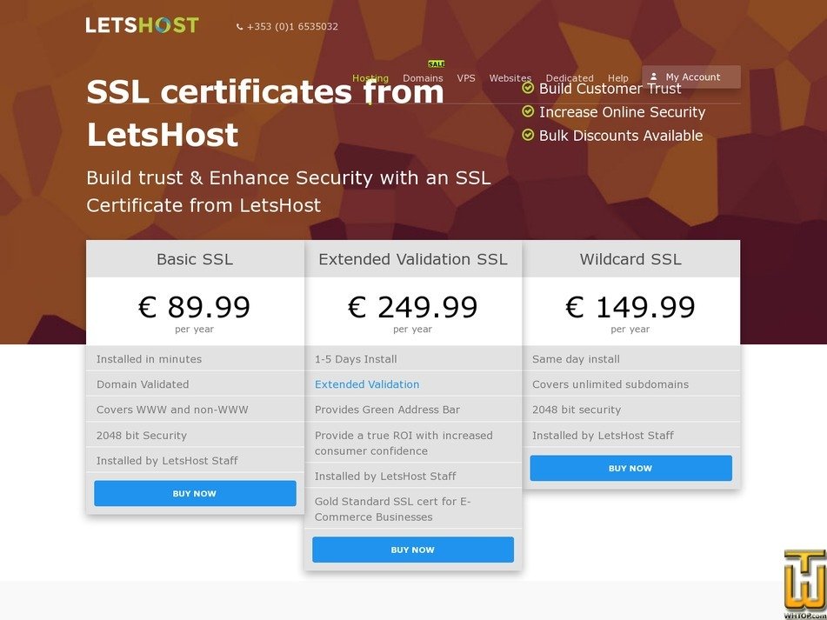Open the Dedicated menu
The image size is (827, 620).
570,77
